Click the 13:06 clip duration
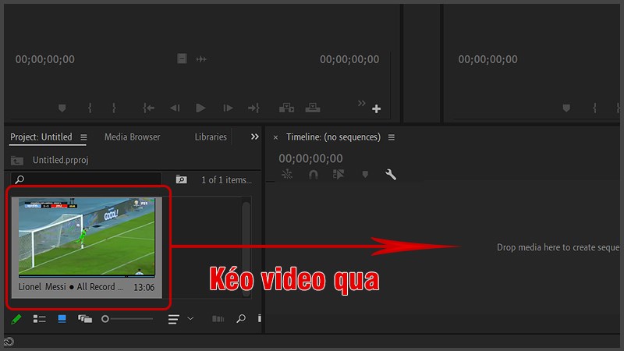 [144, 287]
